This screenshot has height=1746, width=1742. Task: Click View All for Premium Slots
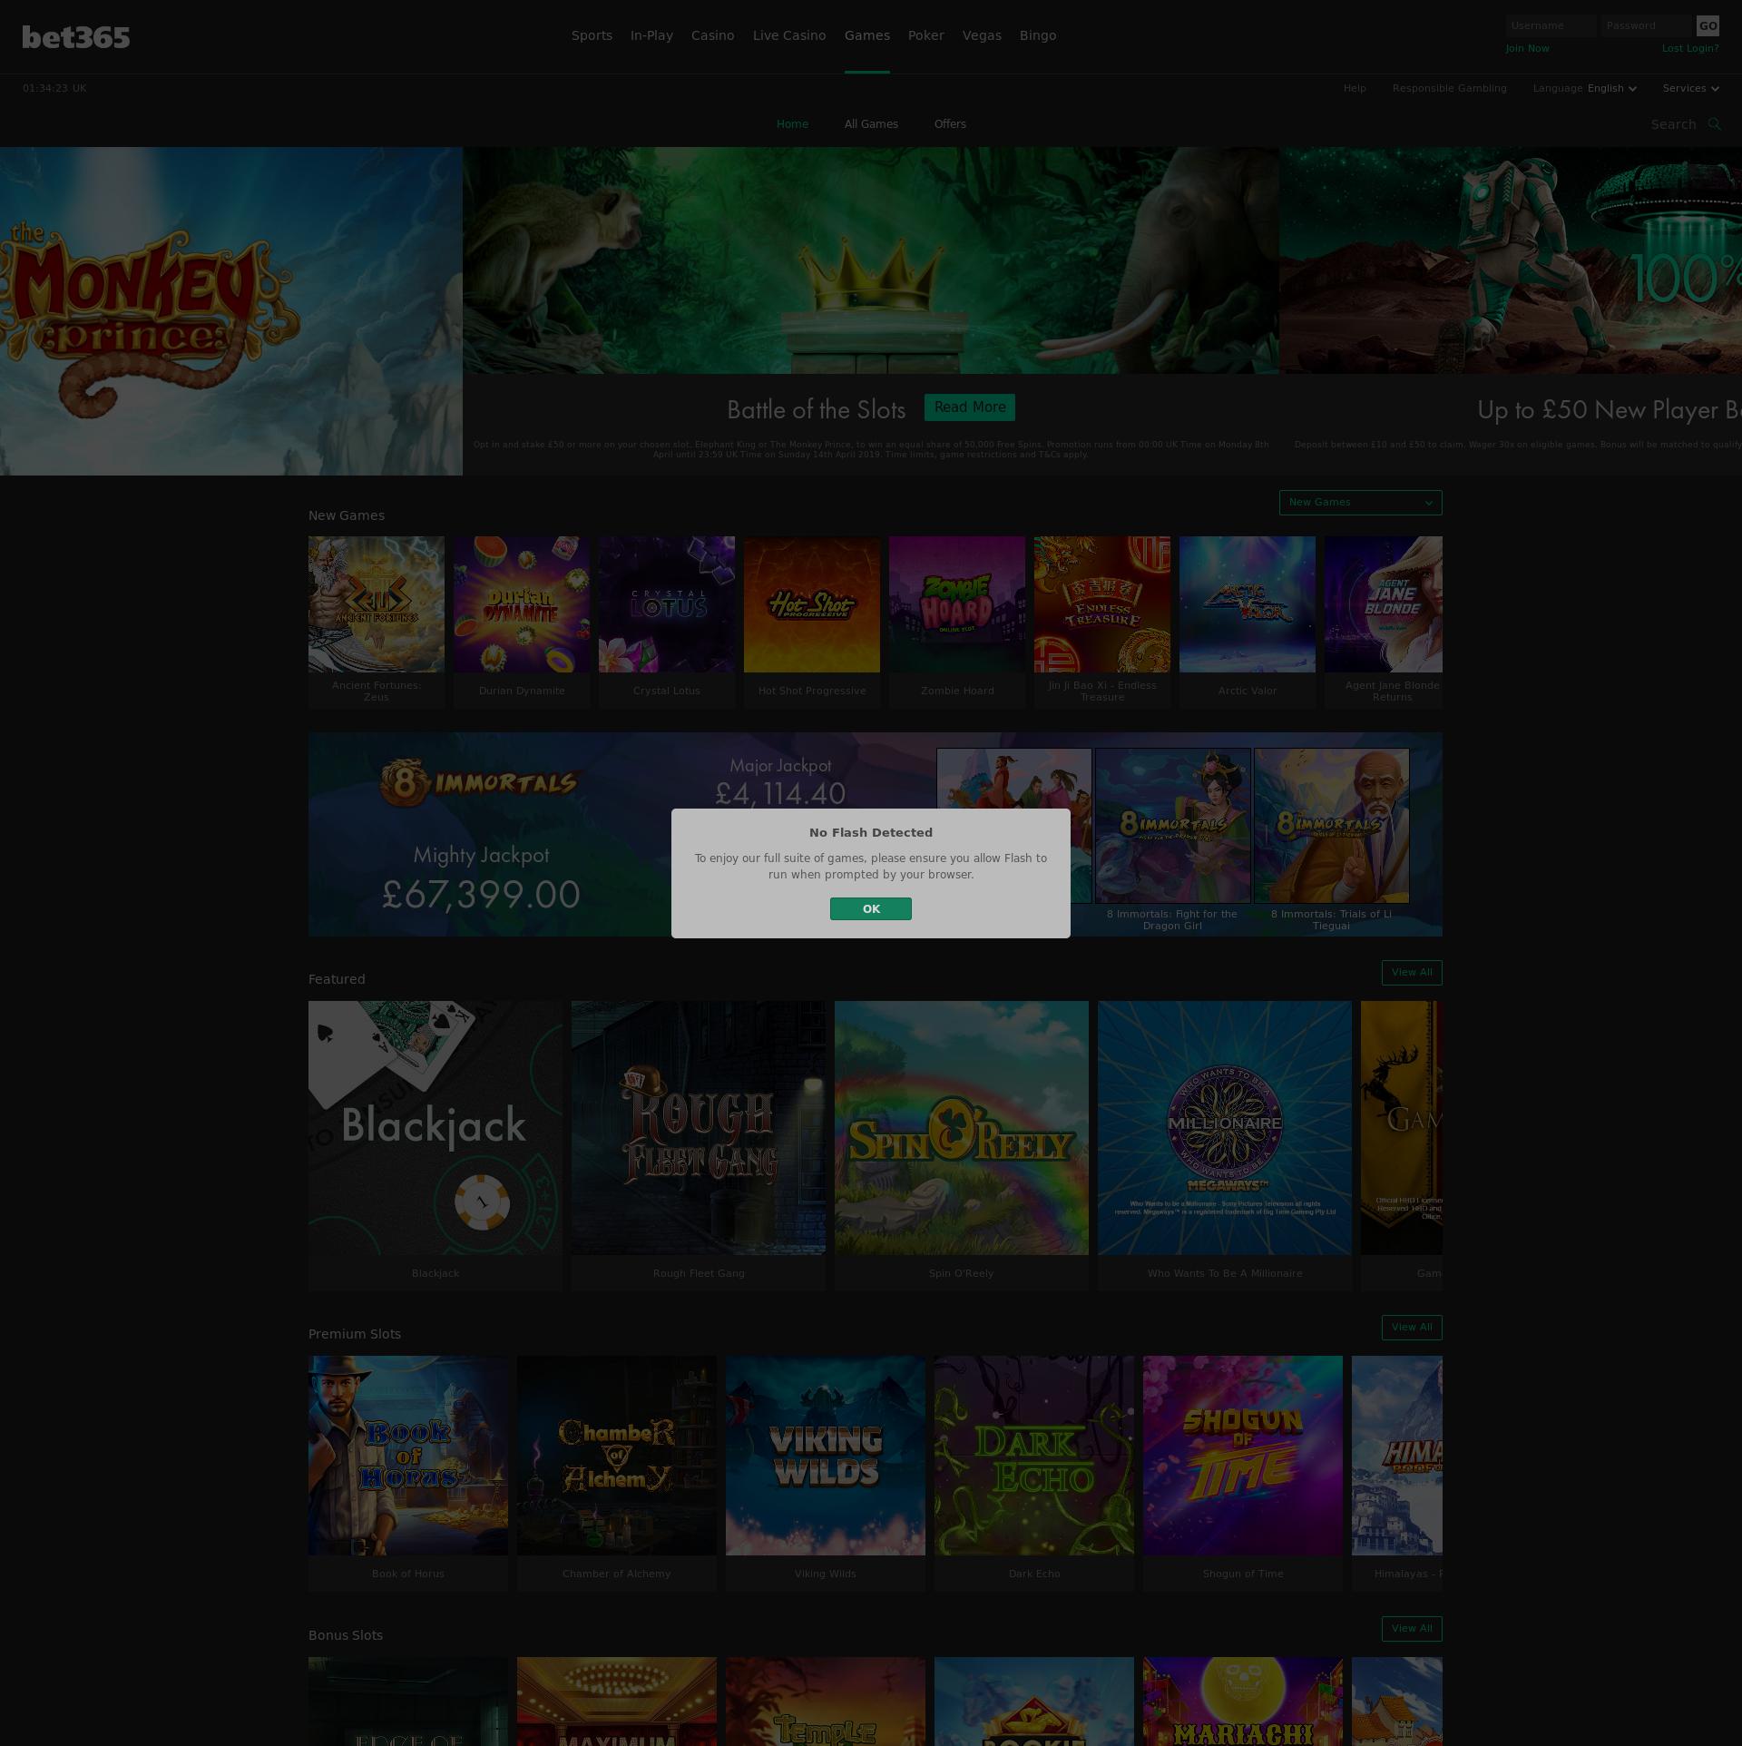1412,1328
